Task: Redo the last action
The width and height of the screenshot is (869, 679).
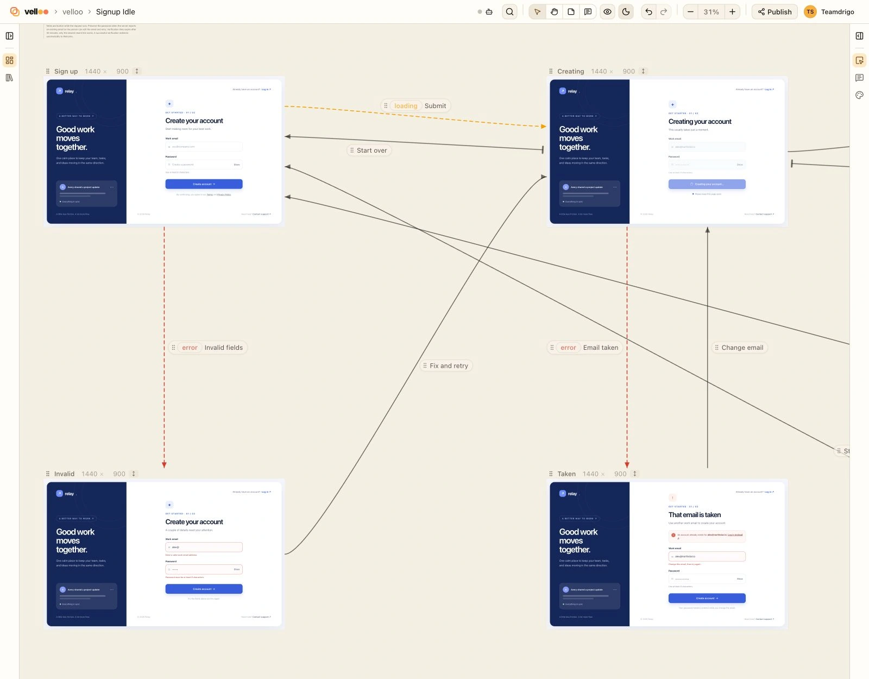Action: click(664, 12)
